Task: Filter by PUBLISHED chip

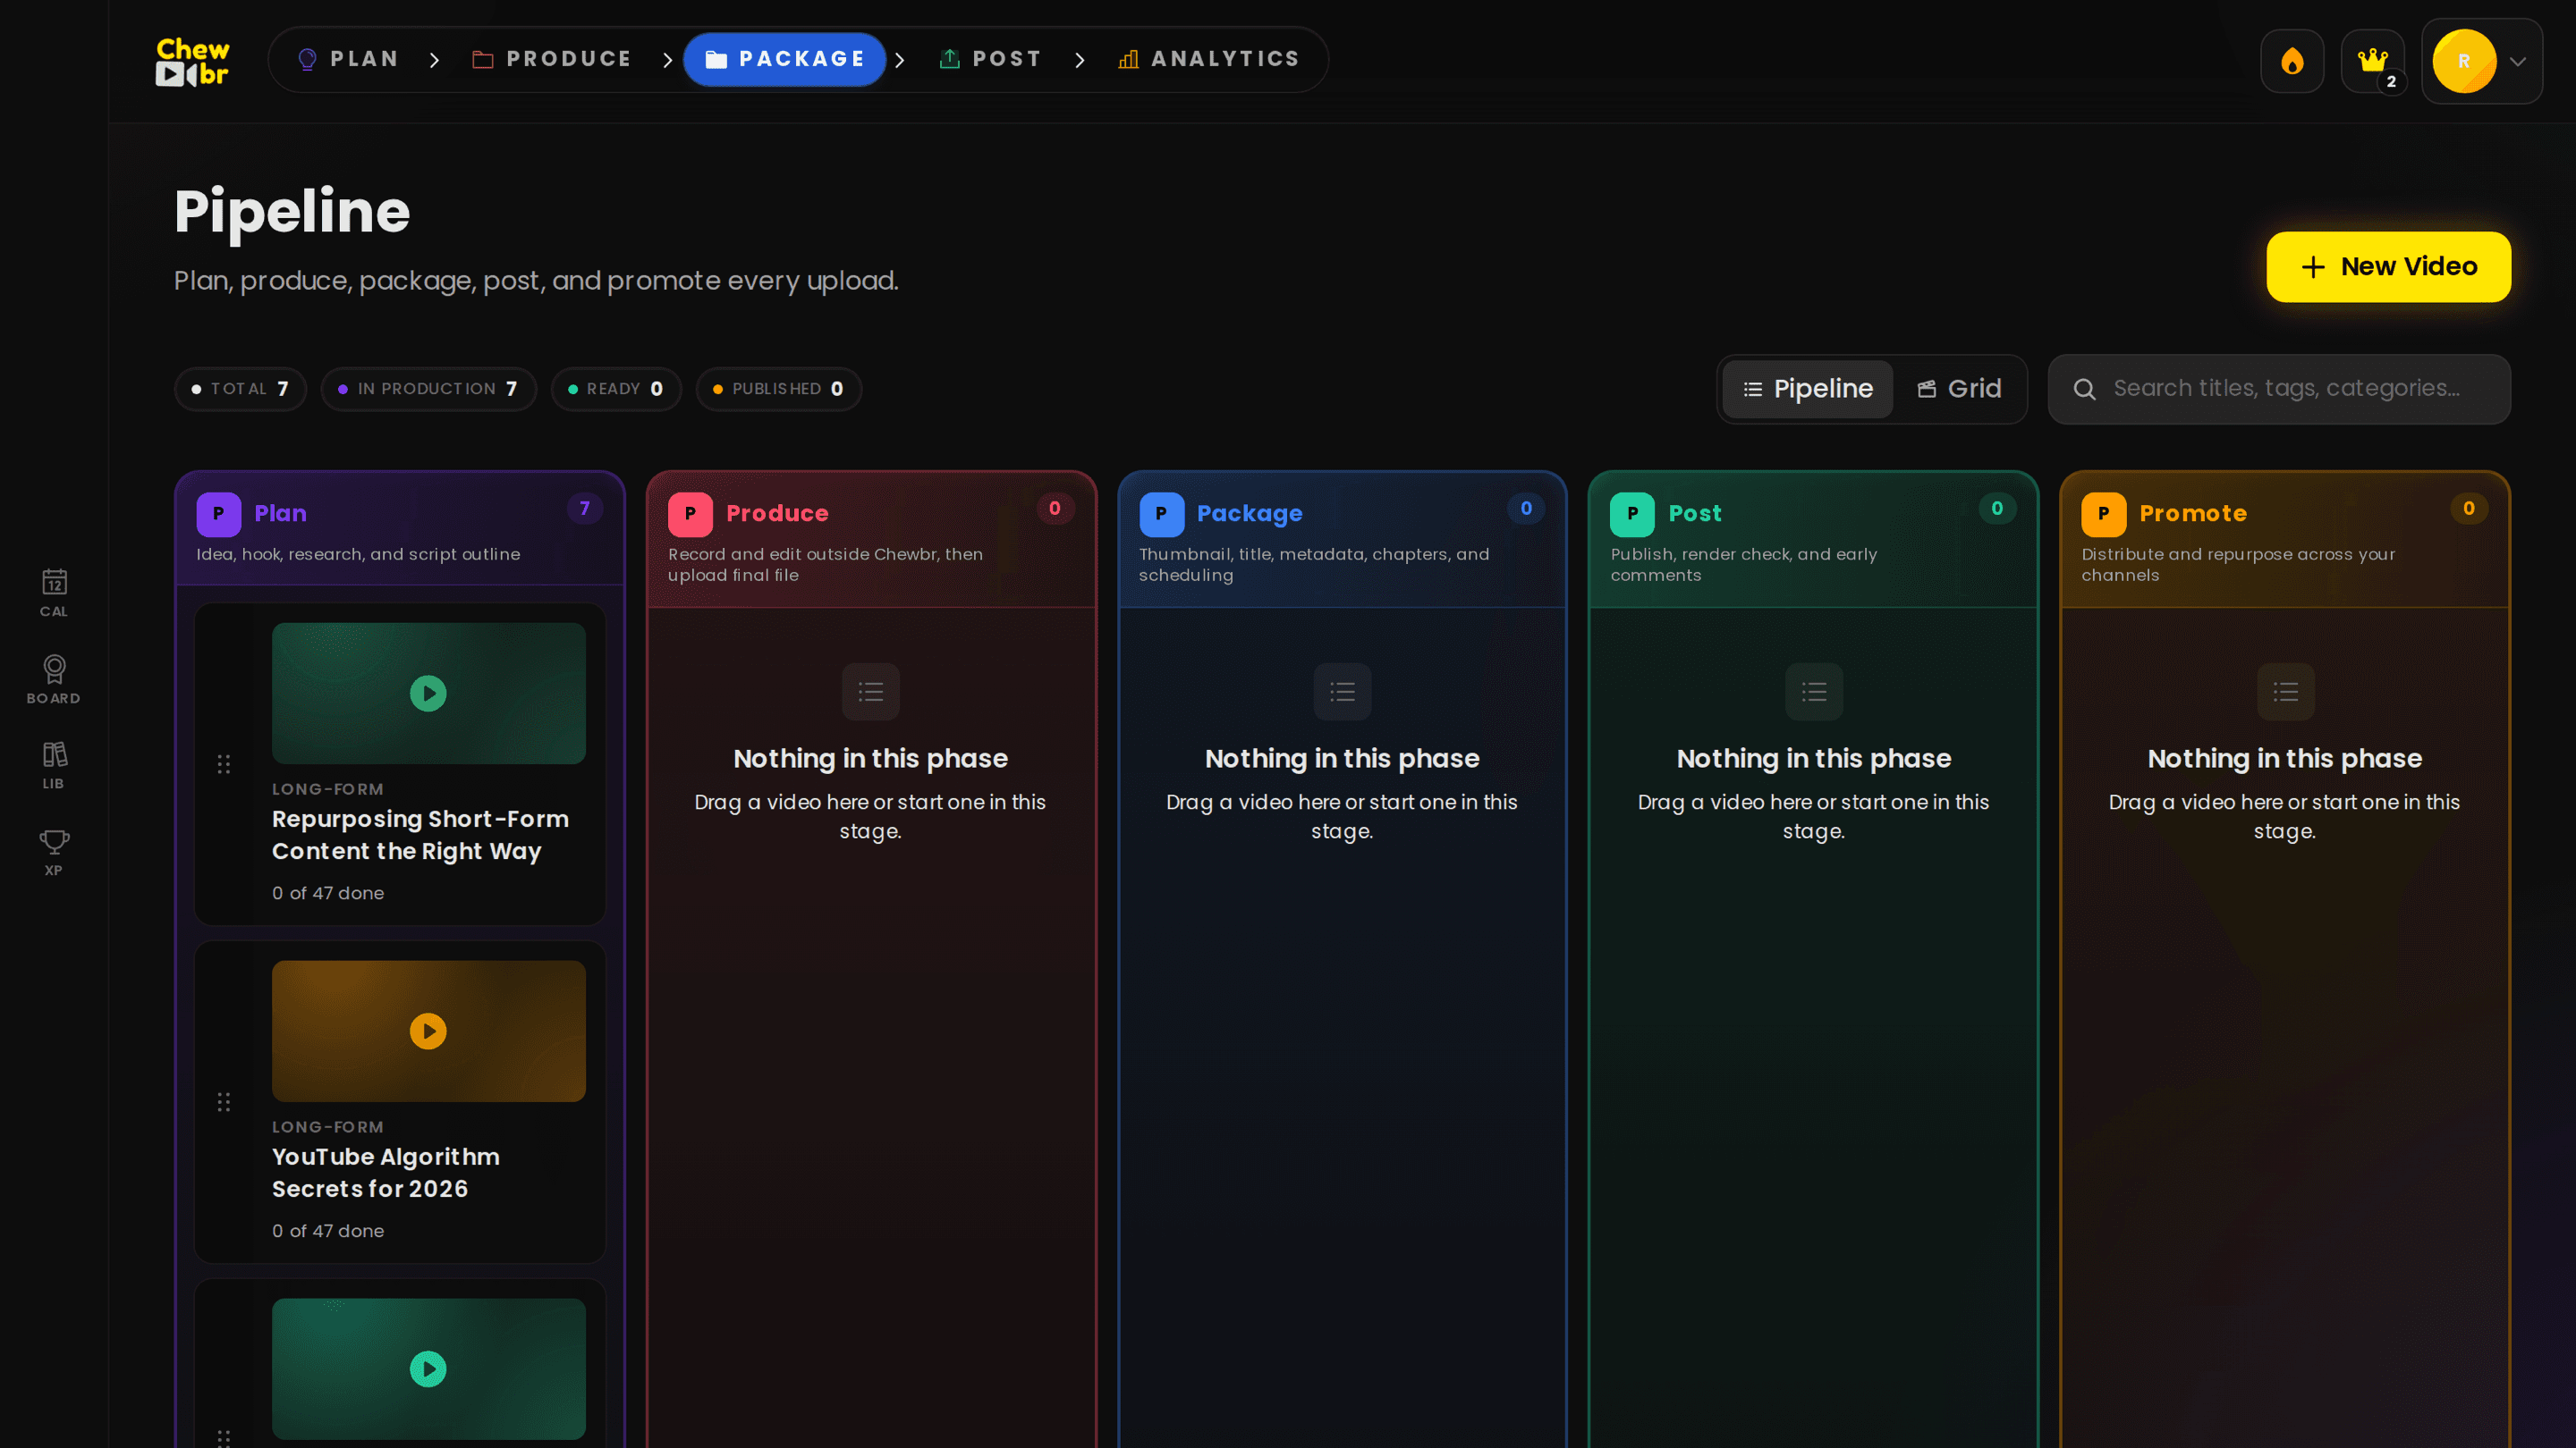Action: tap(779, 389)
